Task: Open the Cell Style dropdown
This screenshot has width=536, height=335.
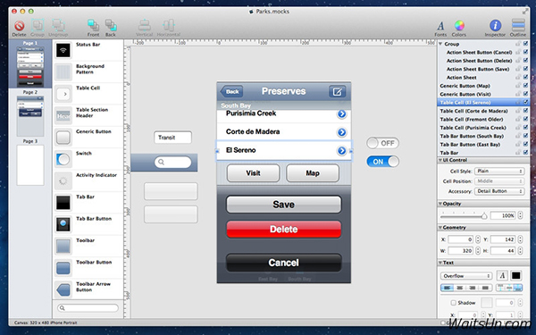Action: [499, 171]
